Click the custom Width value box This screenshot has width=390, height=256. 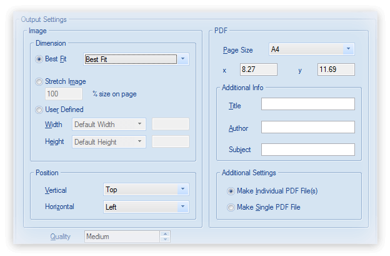171,124
